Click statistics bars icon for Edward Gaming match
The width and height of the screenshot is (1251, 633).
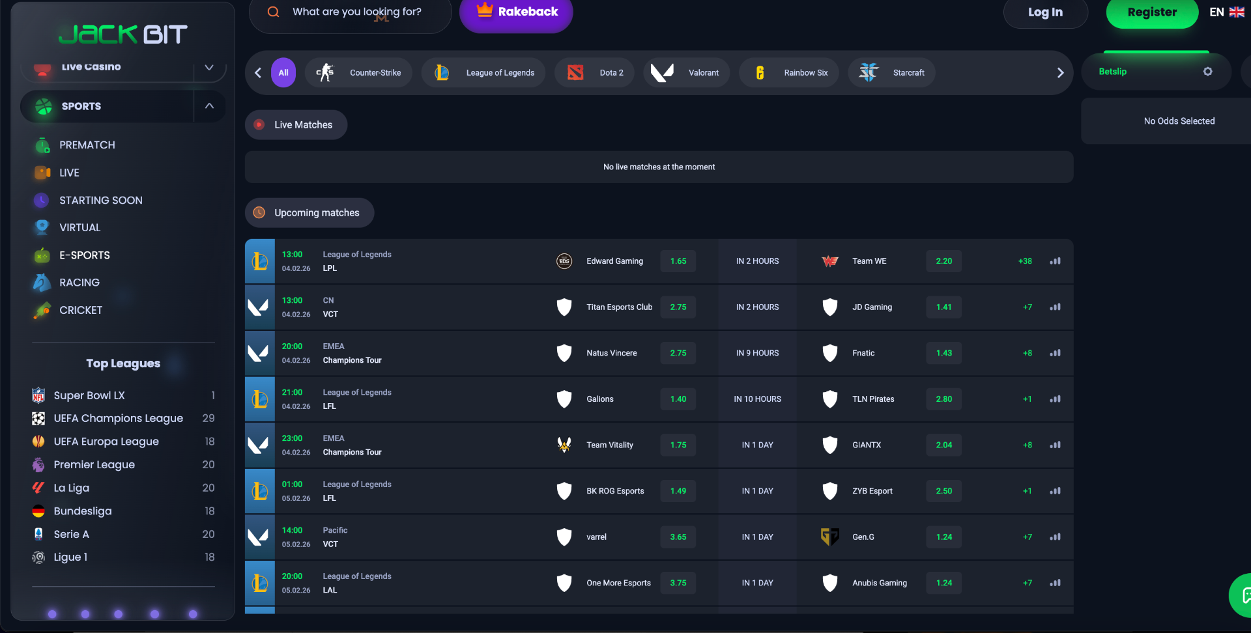click(x=1055, y=261)
